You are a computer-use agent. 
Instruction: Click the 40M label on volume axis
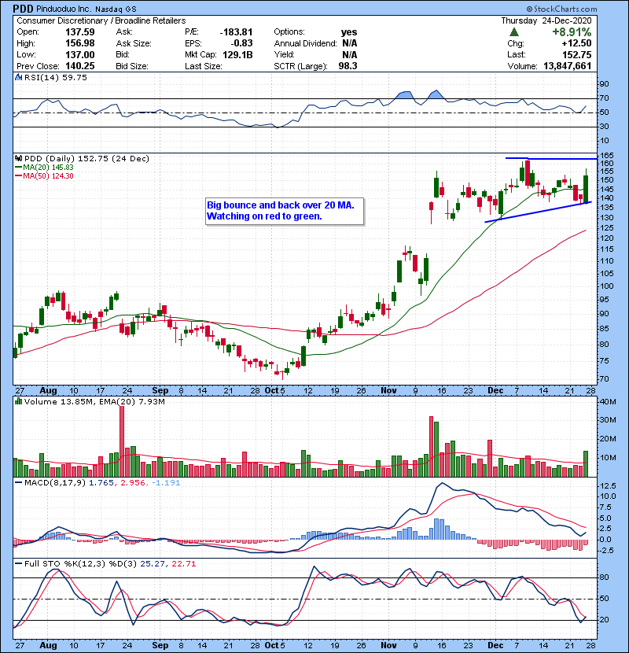pos(607,401)
